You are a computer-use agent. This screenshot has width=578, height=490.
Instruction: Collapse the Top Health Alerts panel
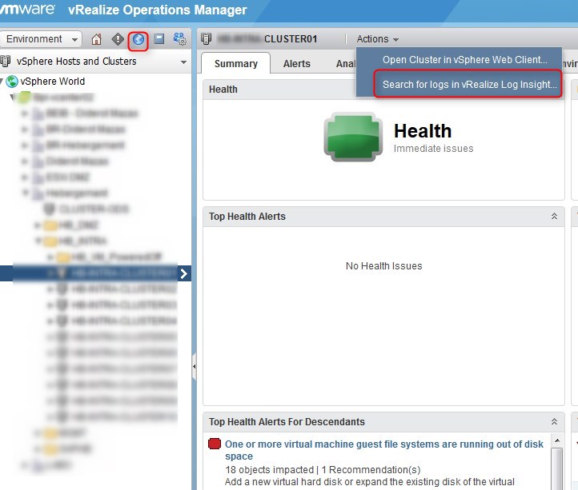pos(554,217)
